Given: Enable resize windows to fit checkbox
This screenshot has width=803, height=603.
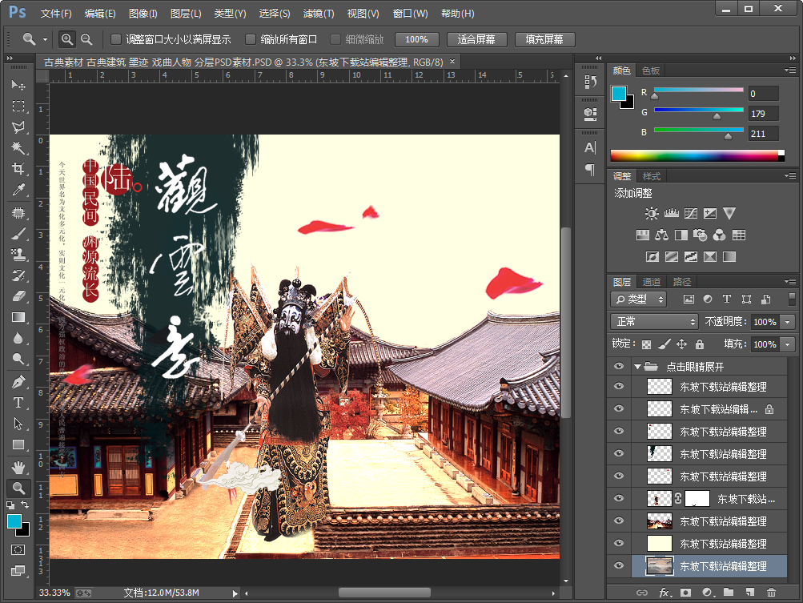Looking at the screenshot, I should tap(116, 39).
